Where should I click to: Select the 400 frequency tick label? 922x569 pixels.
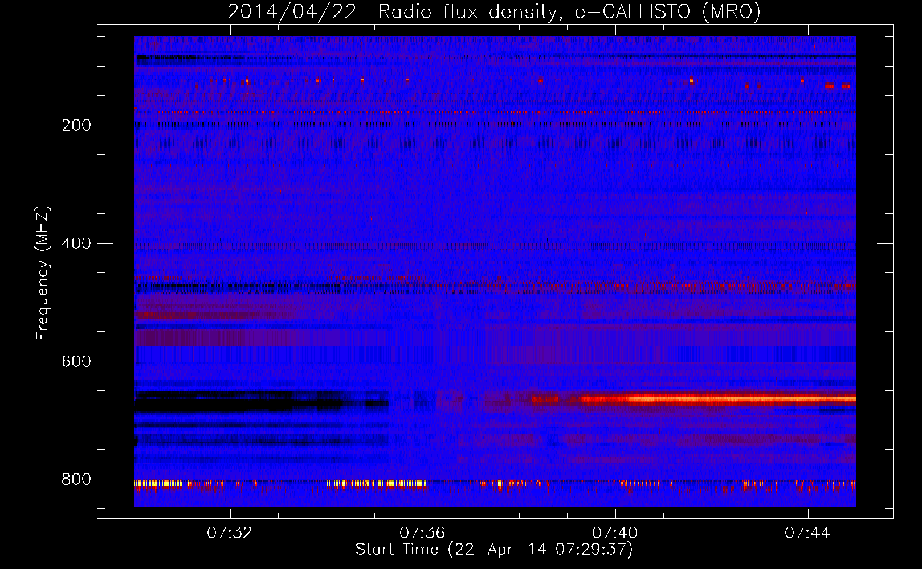point(76,244)
